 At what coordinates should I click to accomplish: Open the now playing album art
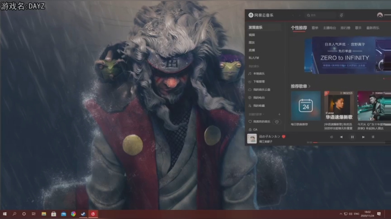pos(252,139)
